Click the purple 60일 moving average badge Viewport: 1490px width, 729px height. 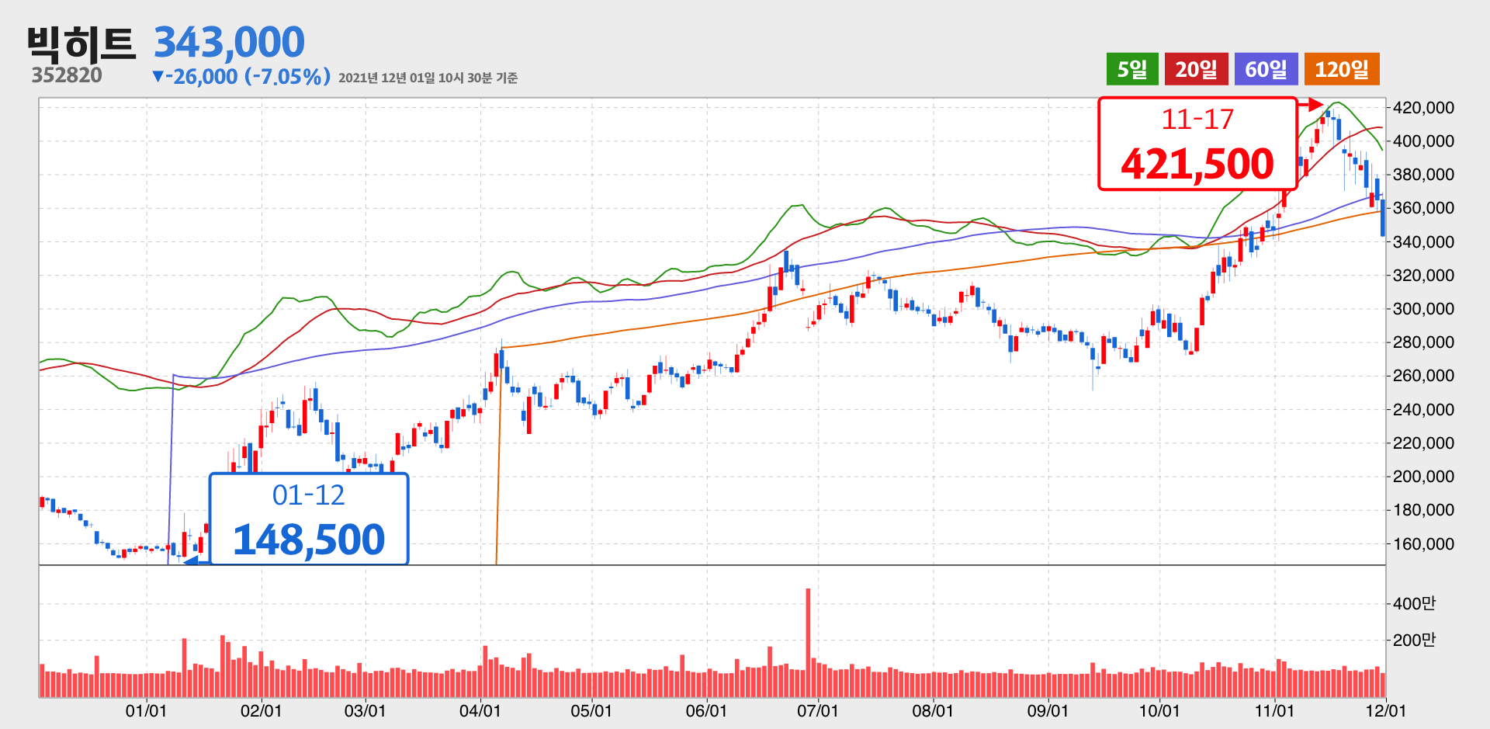tap(1266, 69)
